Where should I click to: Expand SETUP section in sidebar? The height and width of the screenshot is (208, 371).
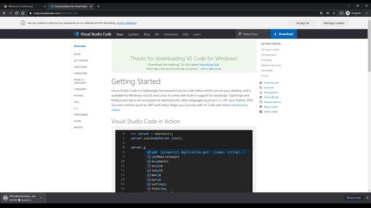coord(77,54)
